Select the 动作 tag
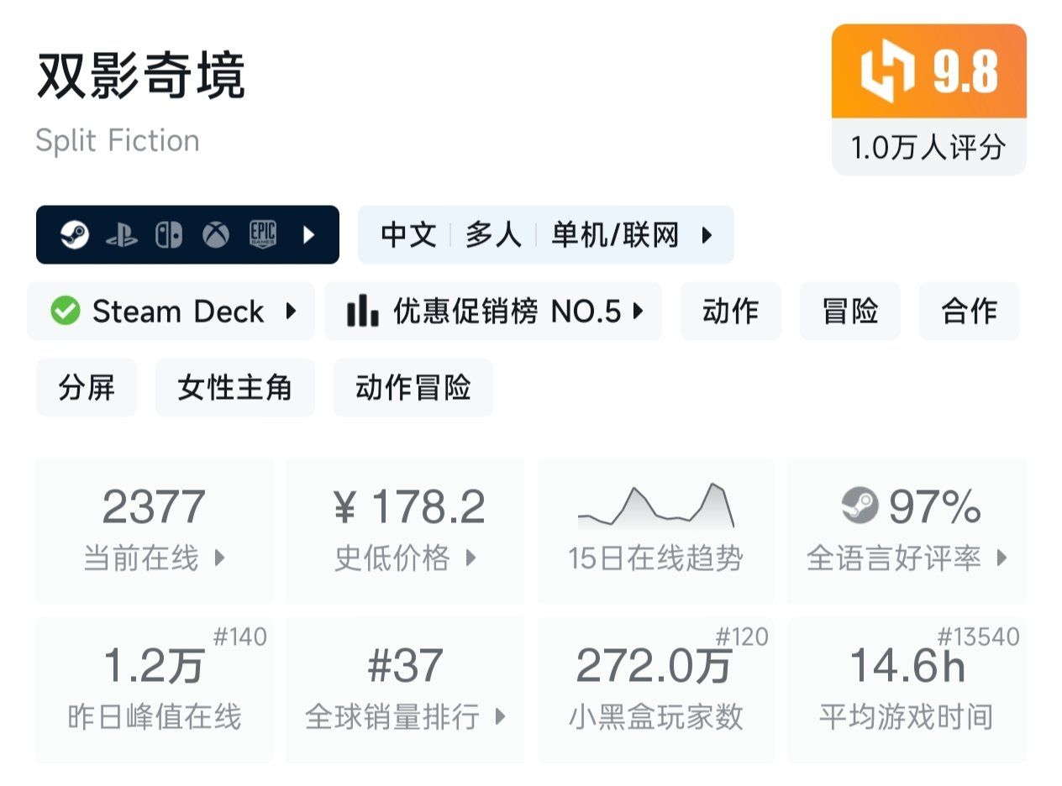Viewport: 1062px width, 786px height. [731, 312]
